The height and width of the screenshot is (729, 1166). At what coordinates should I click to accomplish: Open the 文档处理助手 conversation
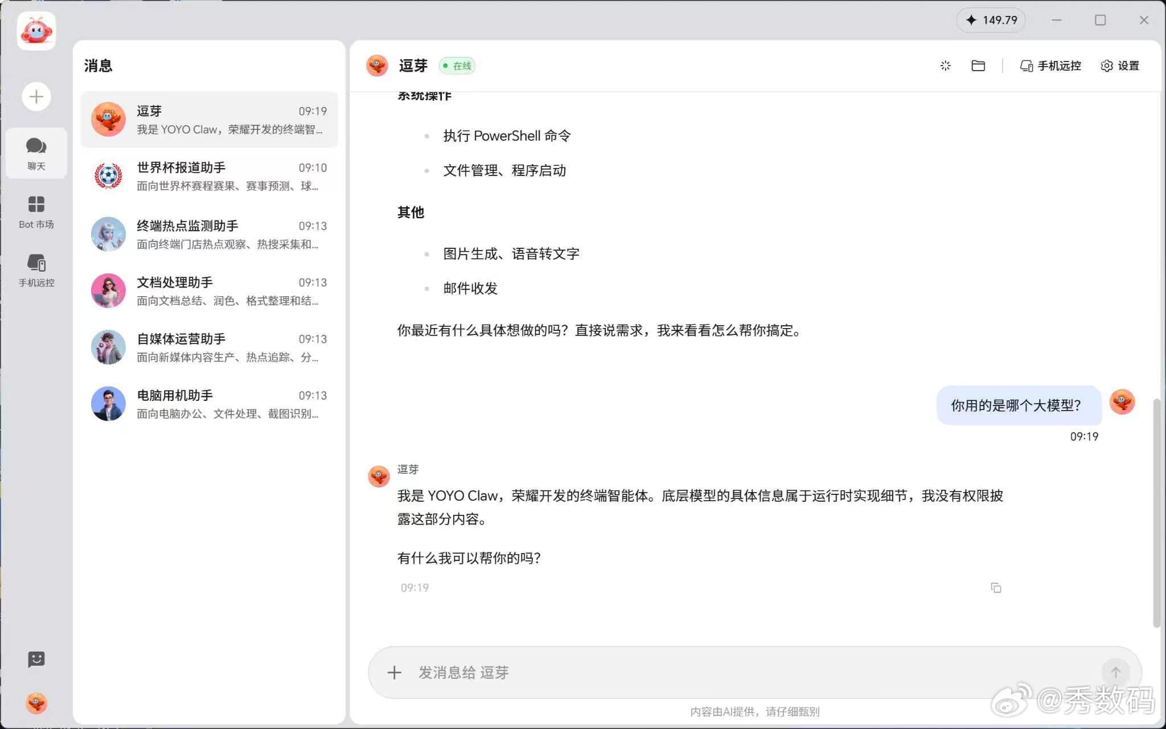click(x=209, y=291)
